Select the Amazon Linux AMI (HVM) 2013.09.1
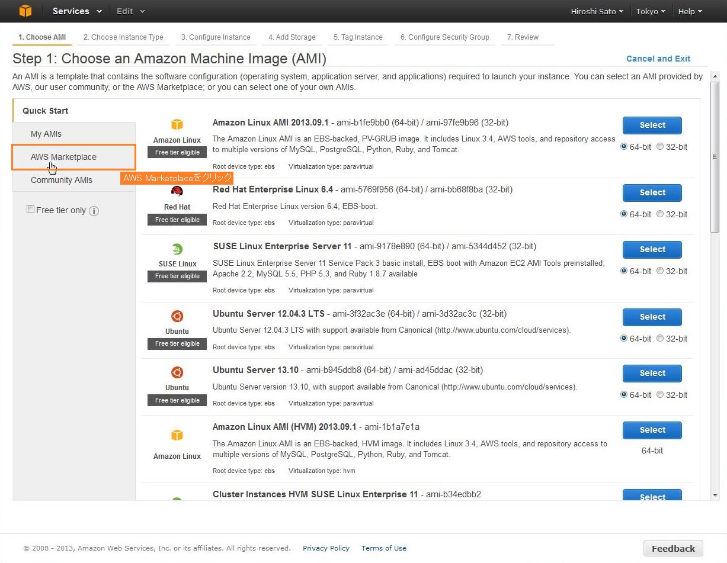This screenshot has height=563, width=727. [x=652, y=430]
